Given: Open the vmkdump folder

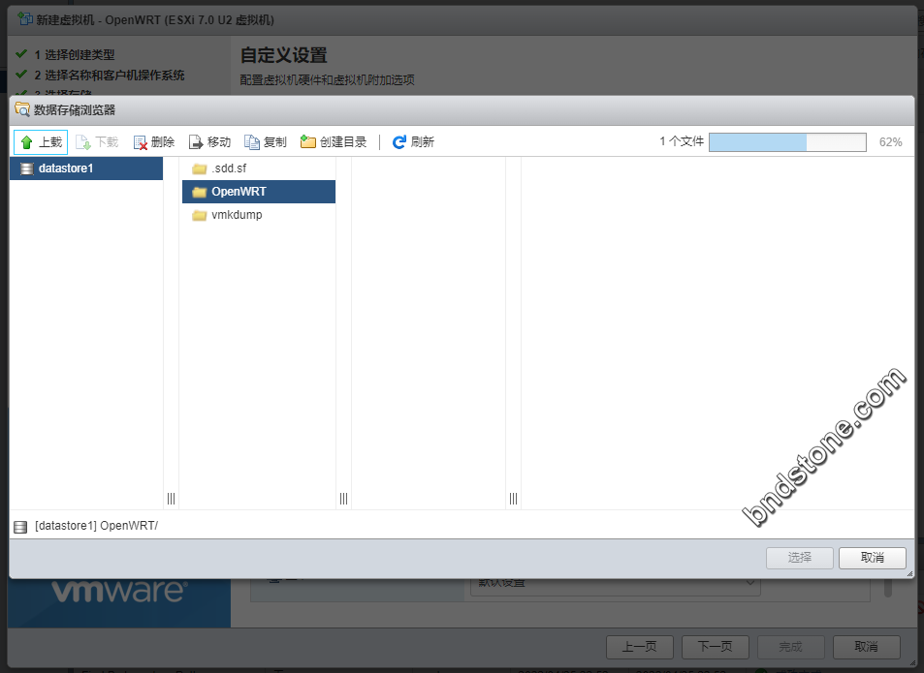Looking at the screenshot, I should [259, 215].
